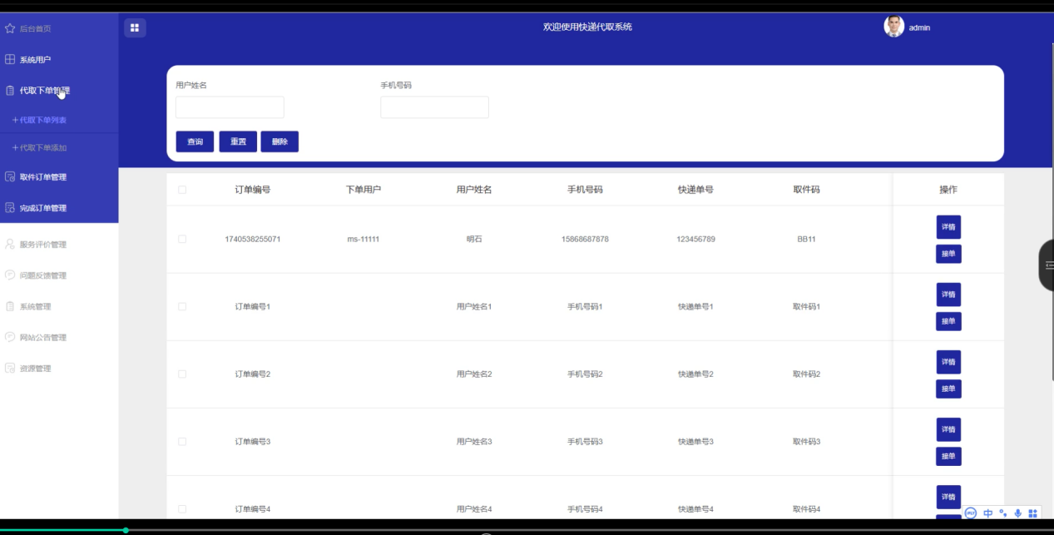The width and height of the screenshot is (1054, 535).
Task: Open 详情 for row 订单编号3
Action: tap(948, 428)
